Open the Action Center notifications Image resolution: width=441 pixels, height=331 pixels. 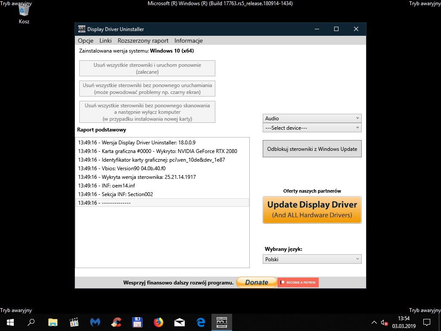click(427, 322)
